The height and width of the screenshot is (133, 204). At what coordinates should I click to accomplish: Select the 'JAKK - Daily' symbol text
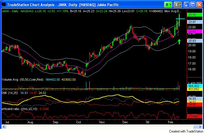(x=10, y=11)
